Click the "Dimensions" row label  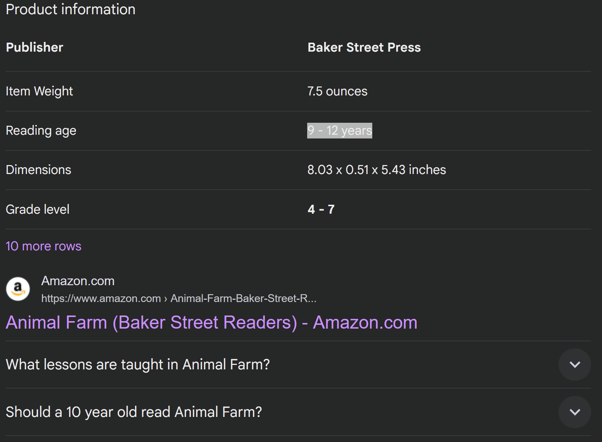[39, 170]
